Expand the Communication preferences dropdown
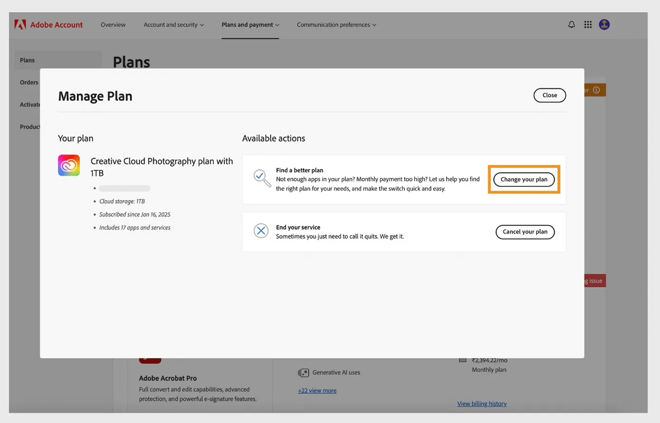The image size is (660, 423). coord(336,25)
